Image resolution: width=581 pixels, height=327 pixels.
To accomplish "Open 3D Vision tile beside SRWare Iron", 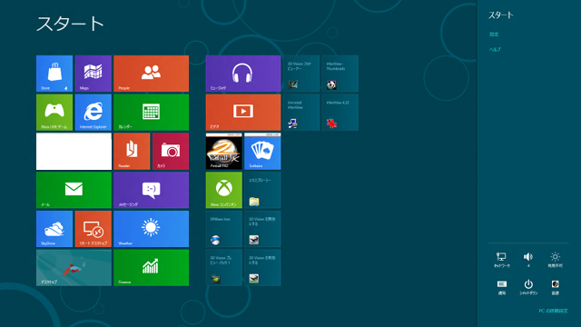I will click(262, 229).
